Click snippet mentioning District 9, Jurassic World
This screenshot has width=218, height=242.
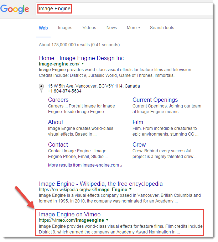coord(115,73)
